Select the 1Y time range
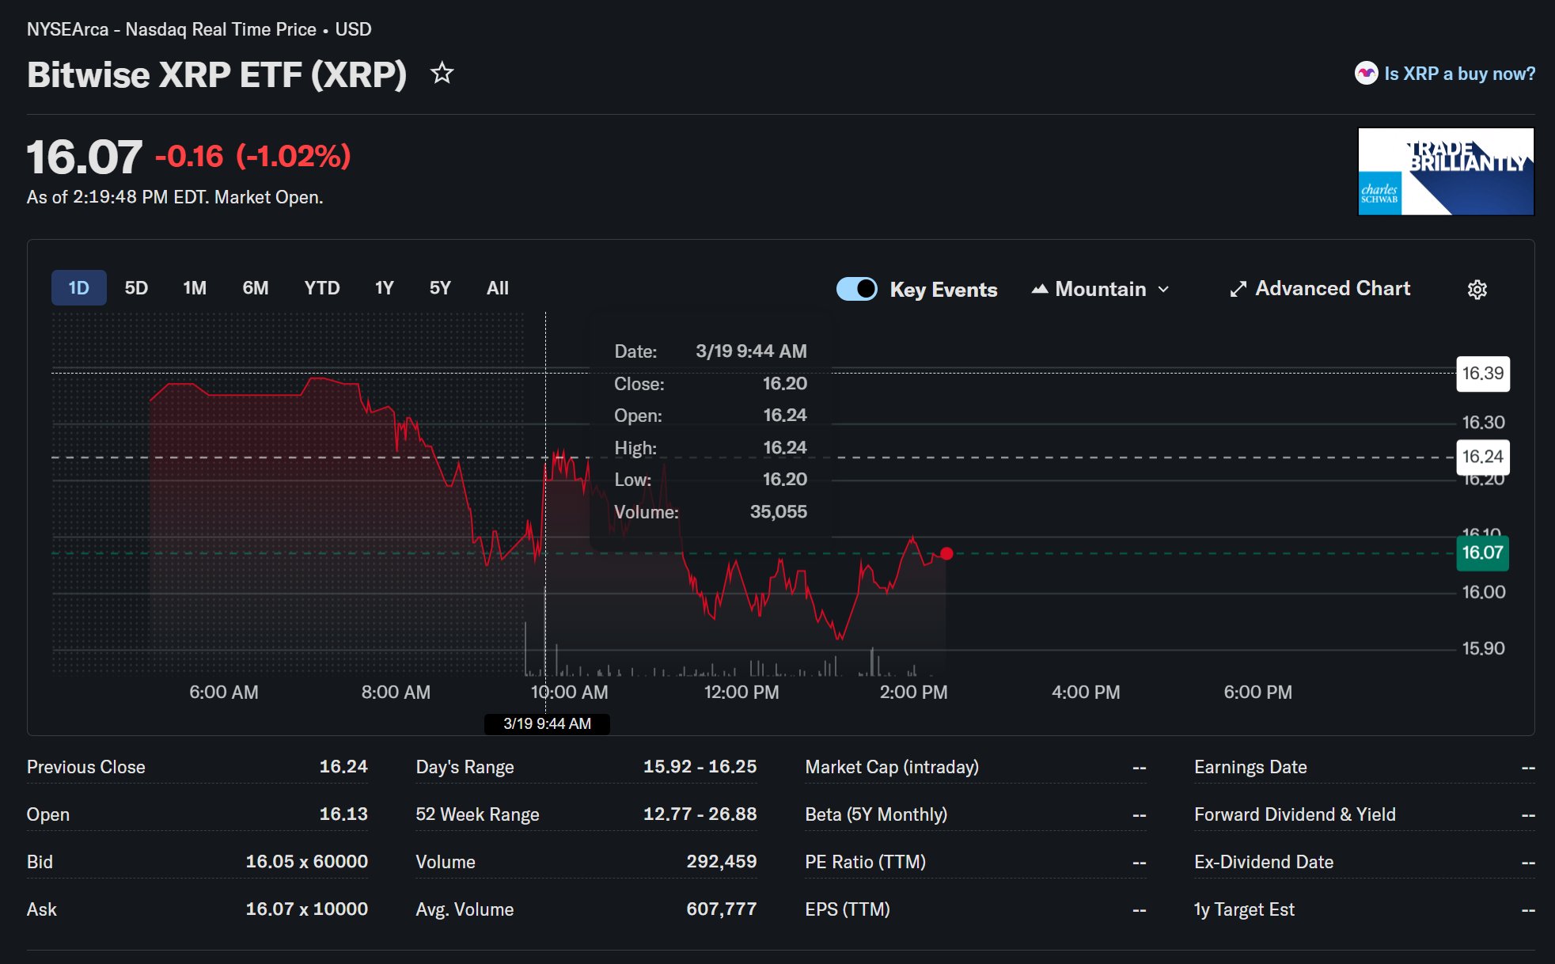Viewport: 1555px width, 964px height. tap(384, 288)
